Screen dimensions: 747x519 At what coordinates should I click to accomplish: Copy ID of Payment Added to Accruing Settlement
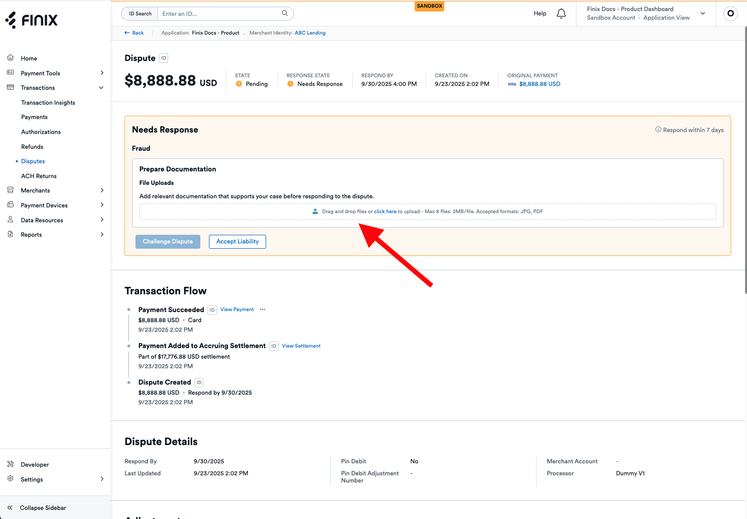point(274,346)
